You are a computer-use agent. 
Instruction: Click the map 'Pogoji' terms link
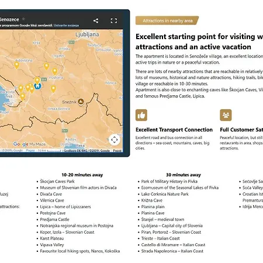pos(30,151)
